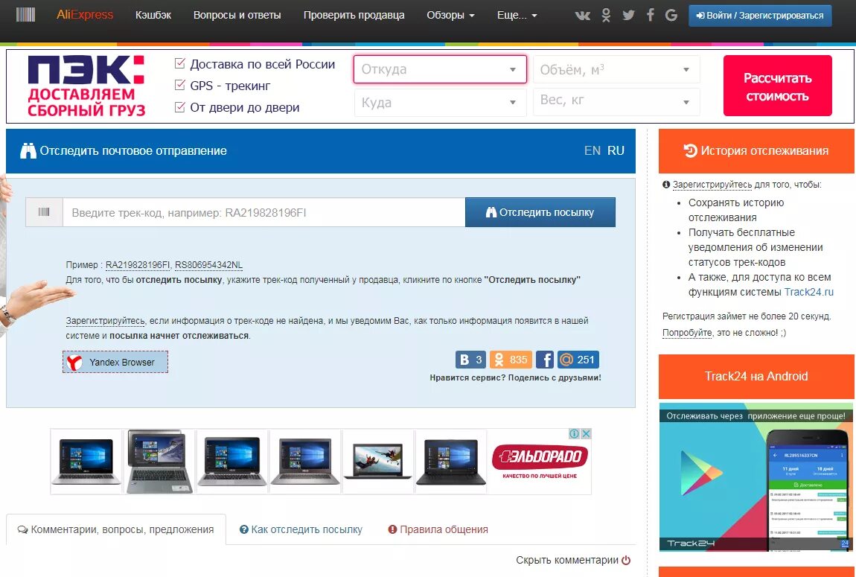Open Track24 на Android header

click(x=756, y=376)
